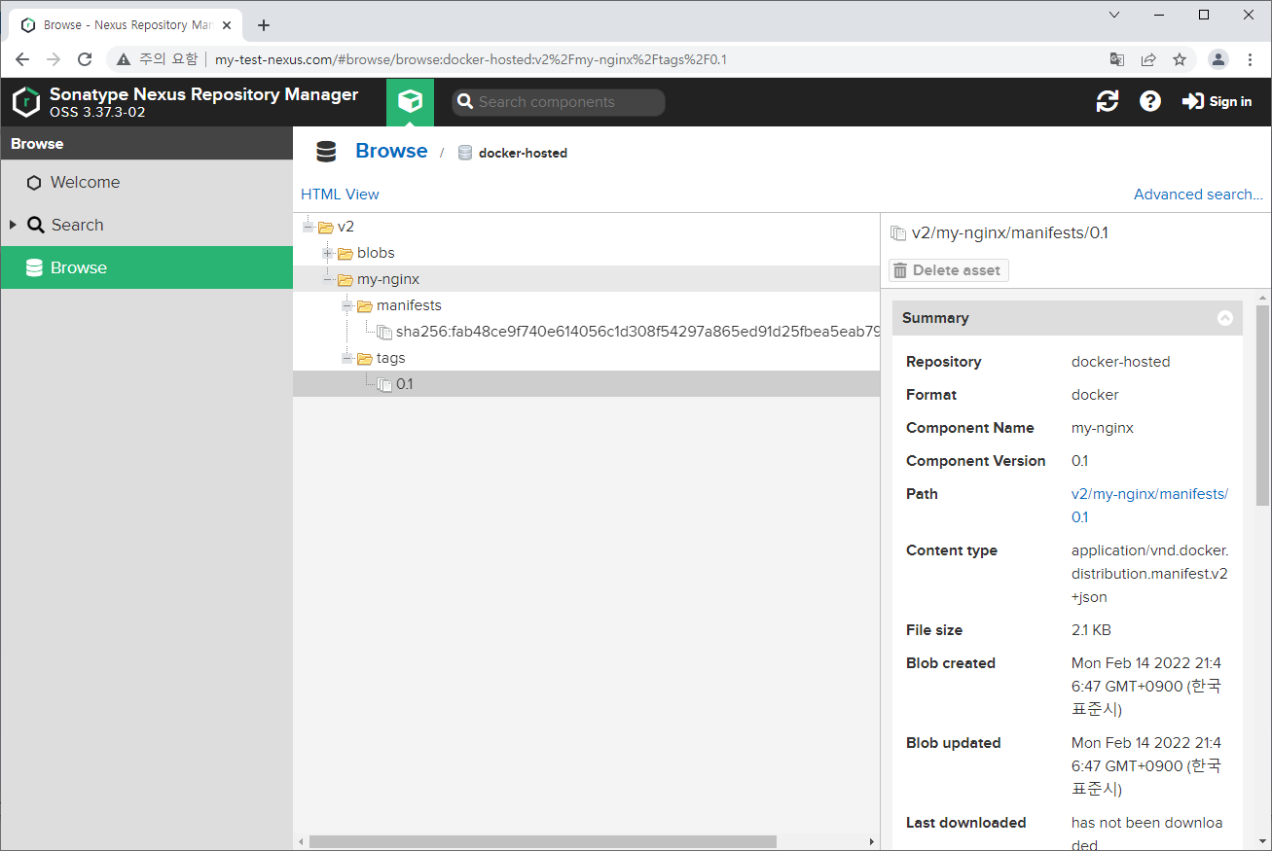This screenshot has width=1272, height=851.
Task: Select the tags tree folder
Action: 381,358
